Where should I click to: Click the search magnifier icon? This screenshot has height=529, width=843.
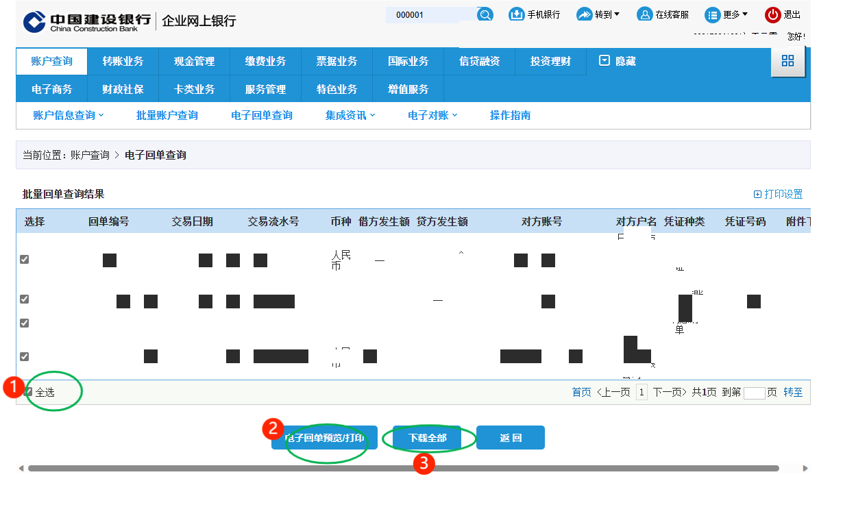pyautogui.click(x=485, y=15)
